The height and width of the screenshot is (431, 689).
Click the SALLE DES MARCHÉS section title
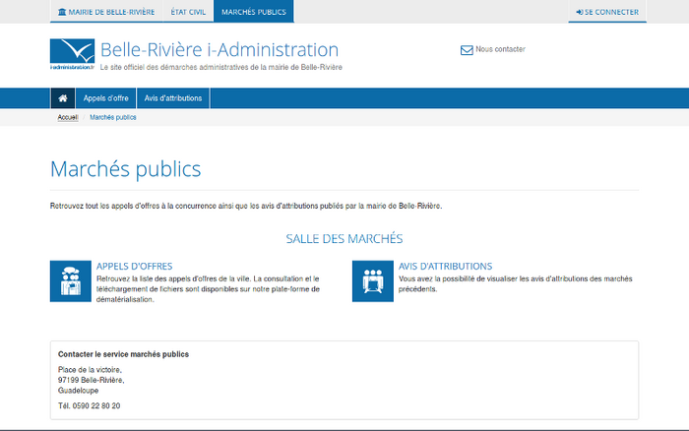tap(344, 239)
